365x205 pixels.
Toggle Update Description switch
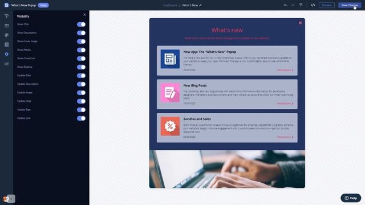[81, 84]
